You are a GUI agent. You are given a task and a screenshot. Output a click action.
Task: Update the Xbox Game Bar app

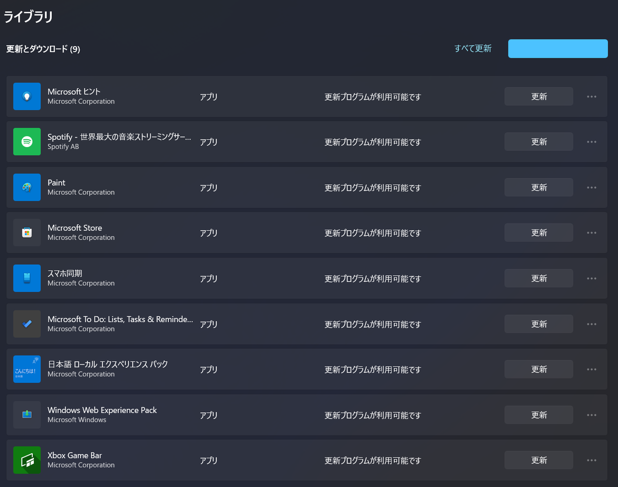539,460
